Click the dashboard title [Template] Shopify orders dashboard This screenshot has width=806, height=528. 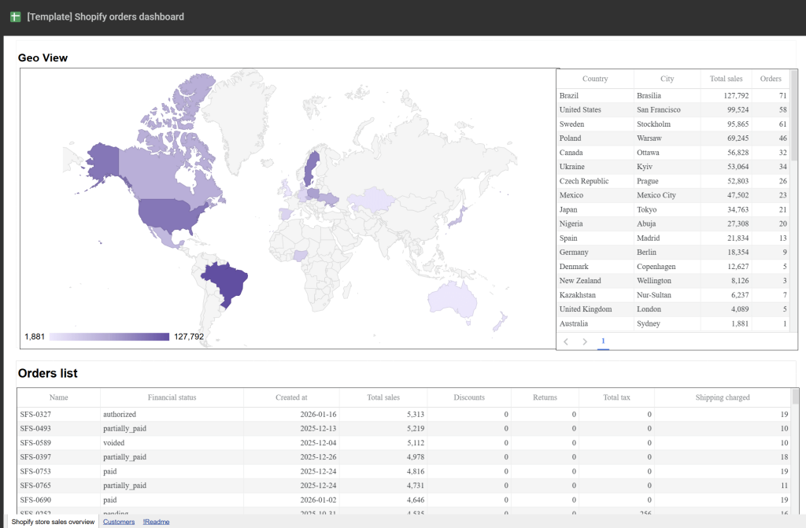click(x=105, y=16)
